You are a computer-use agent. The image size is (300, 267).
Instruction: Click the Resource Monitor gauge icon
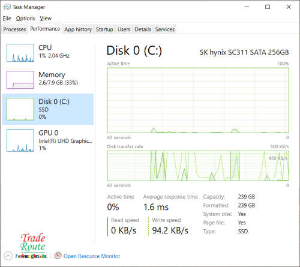(58, 256)
